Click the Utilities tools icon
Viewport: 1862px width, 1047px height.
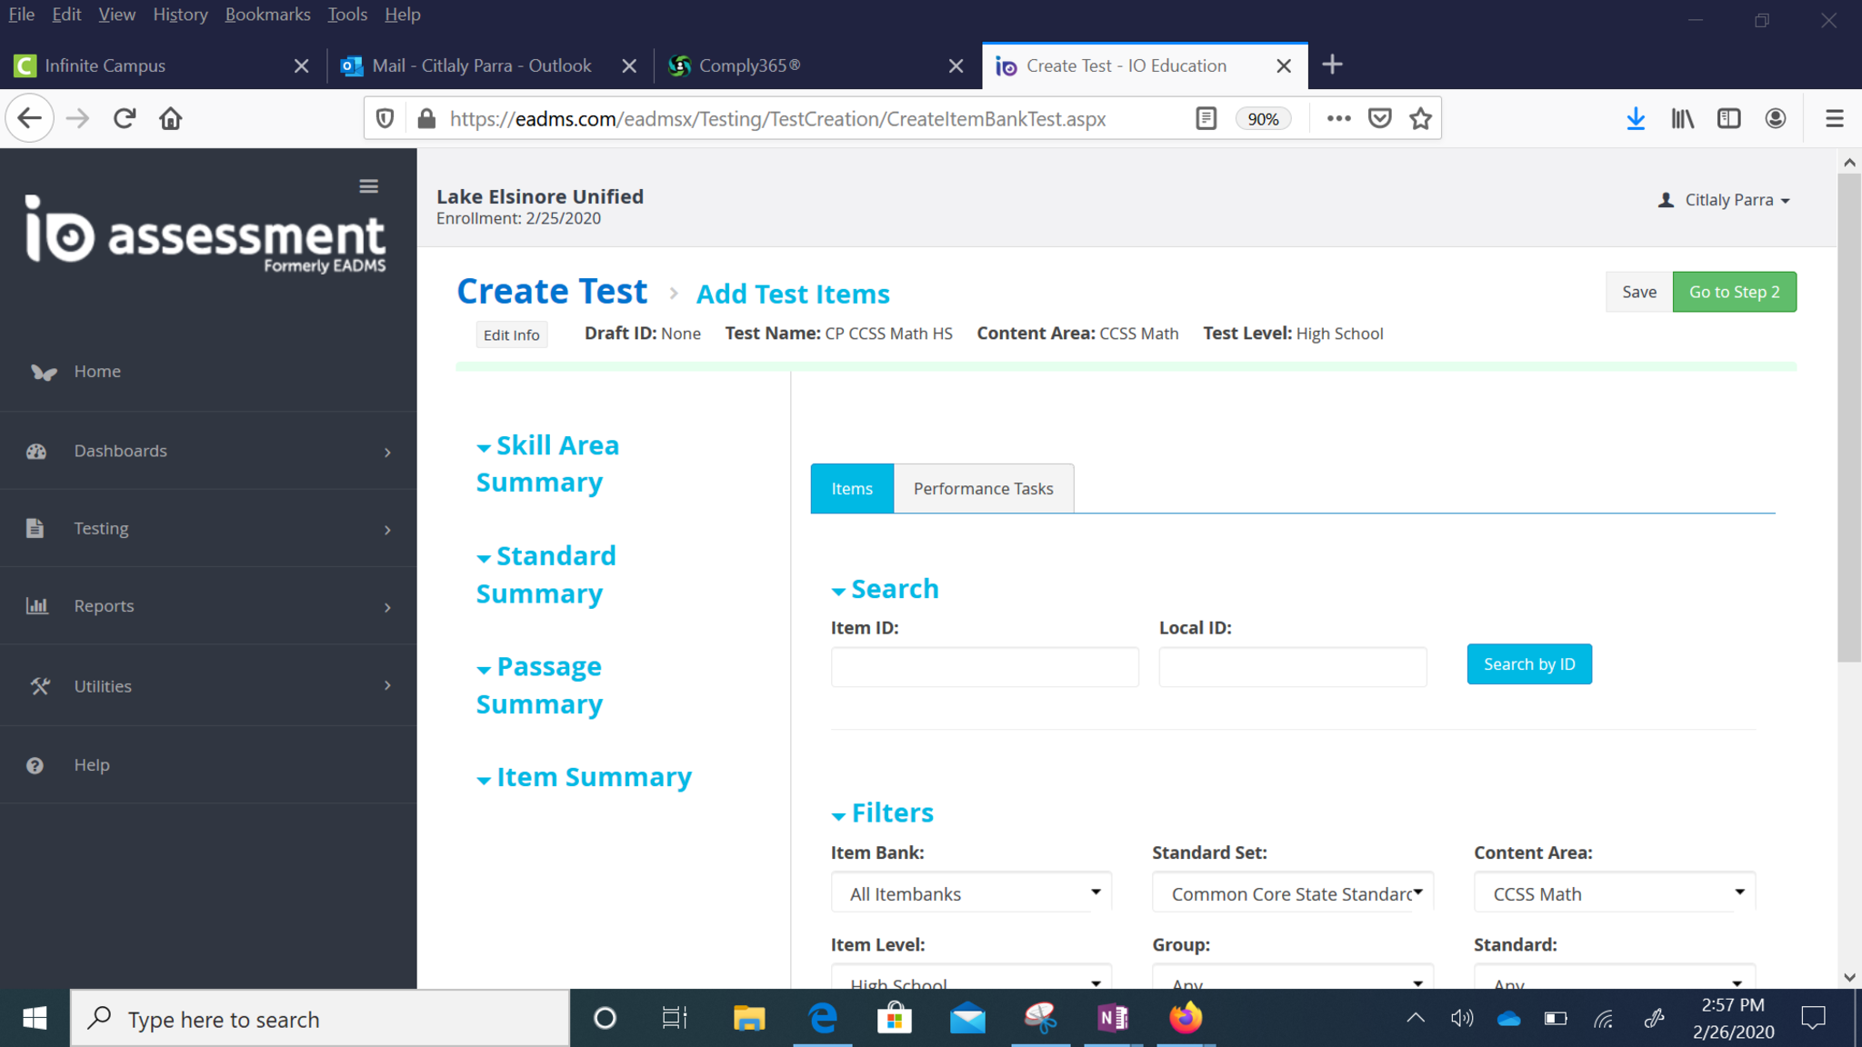39,686
